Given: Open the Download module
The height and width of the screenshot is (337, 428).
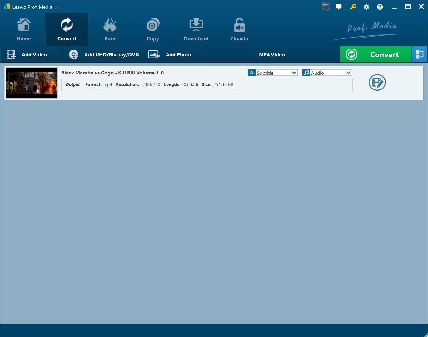Looking at the screenshot, I should [x=196, y=29].
